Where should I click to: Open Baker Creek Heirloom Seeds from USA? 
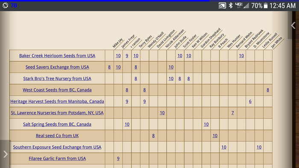[57, 55]
